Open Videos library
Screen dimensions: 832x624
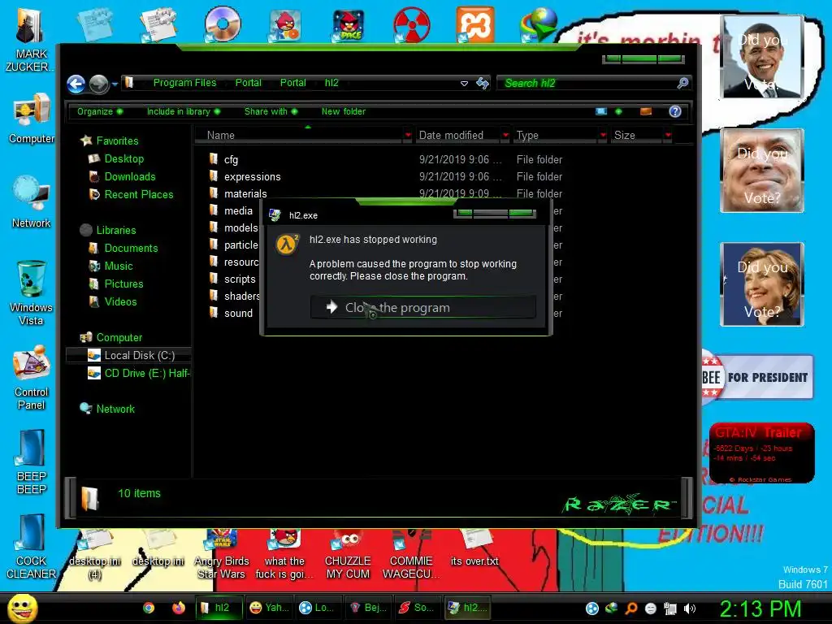click(120, 302)
